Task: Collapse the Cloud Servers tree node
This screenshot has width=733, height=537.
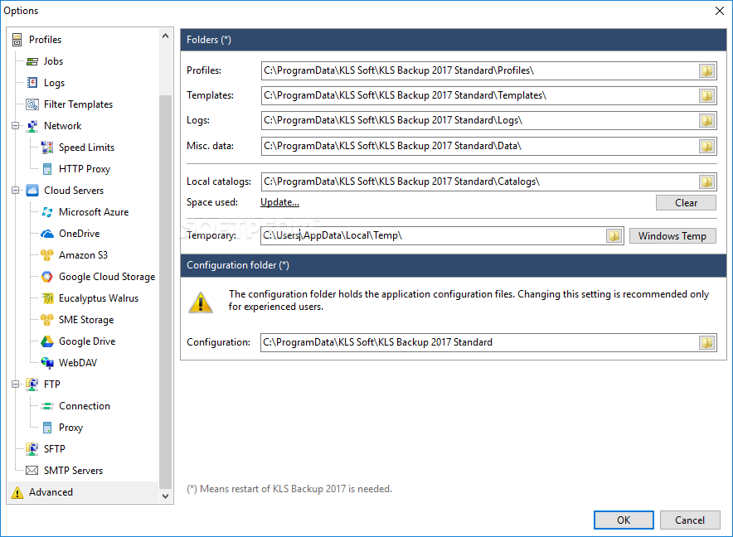Action: coord(16,191)
